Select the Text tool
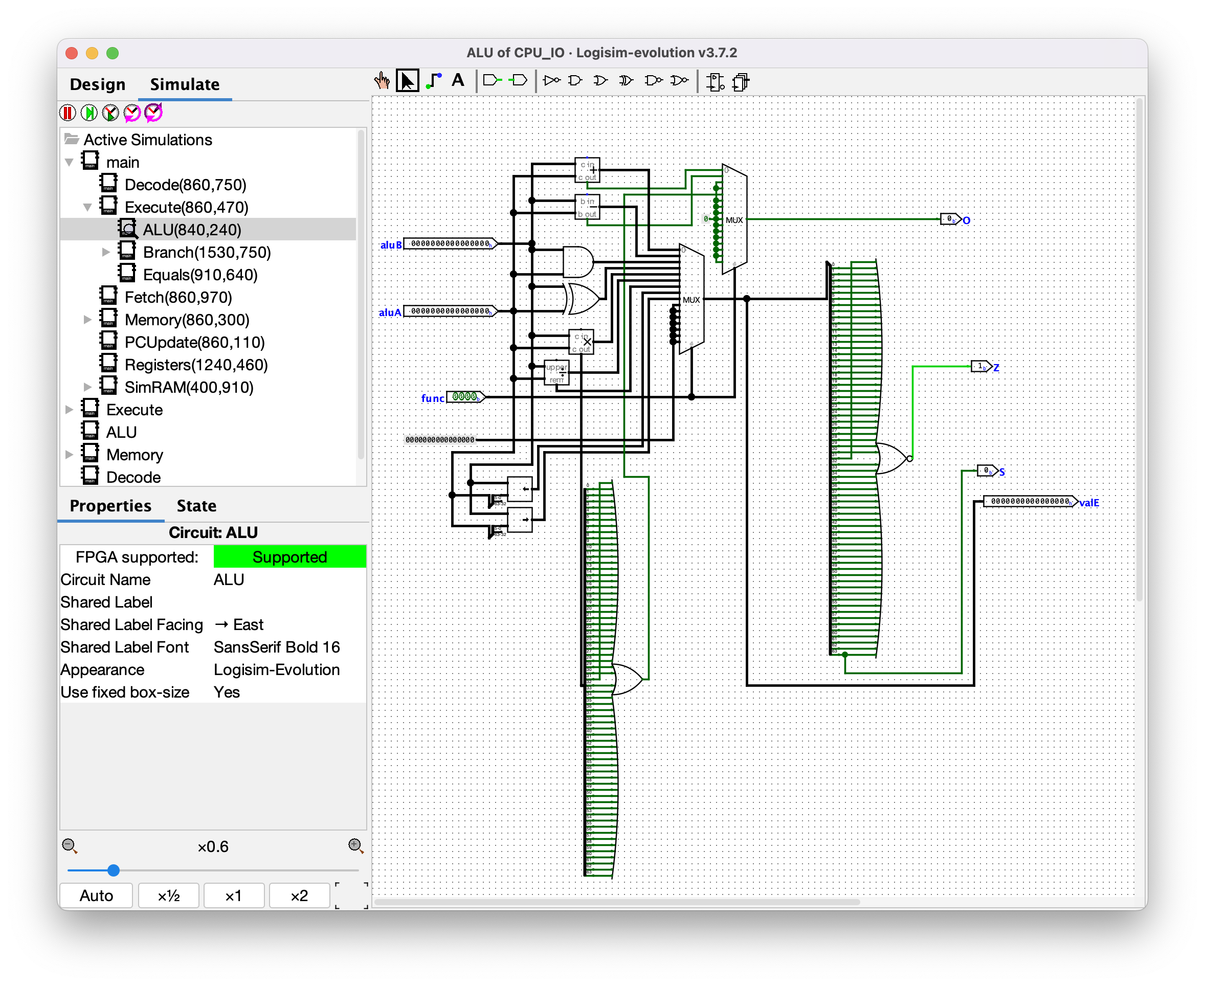The width and height of the screenshot is (1205, 986). click(458, 81)
